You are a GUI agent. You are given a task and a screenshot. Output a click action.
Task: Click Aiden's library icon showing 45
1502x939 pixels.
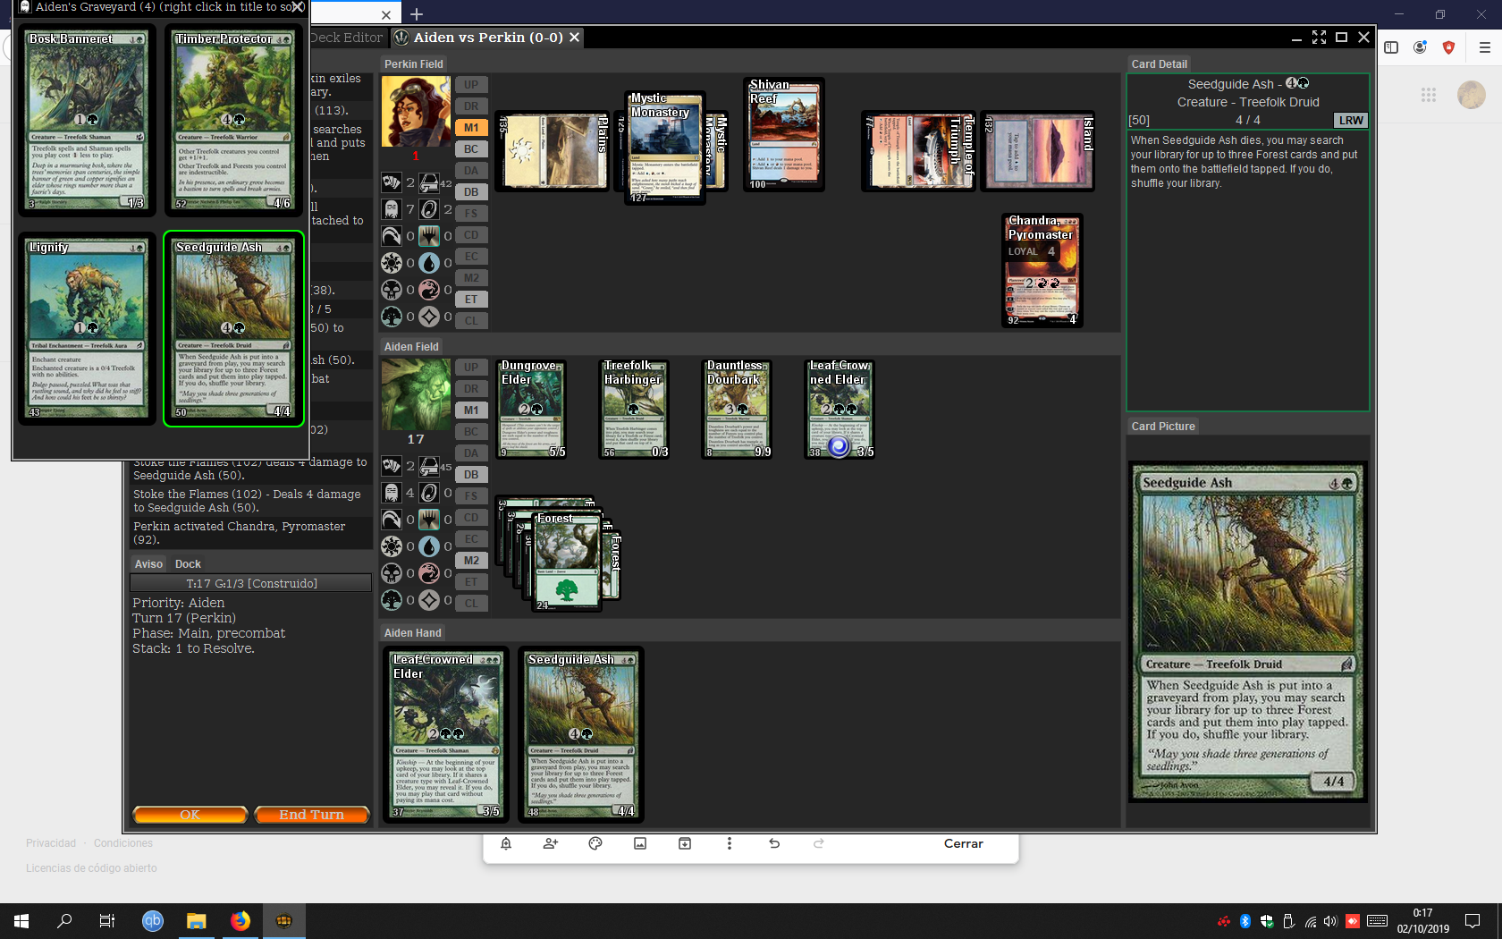pyautogui.click(x=429, y=466)
